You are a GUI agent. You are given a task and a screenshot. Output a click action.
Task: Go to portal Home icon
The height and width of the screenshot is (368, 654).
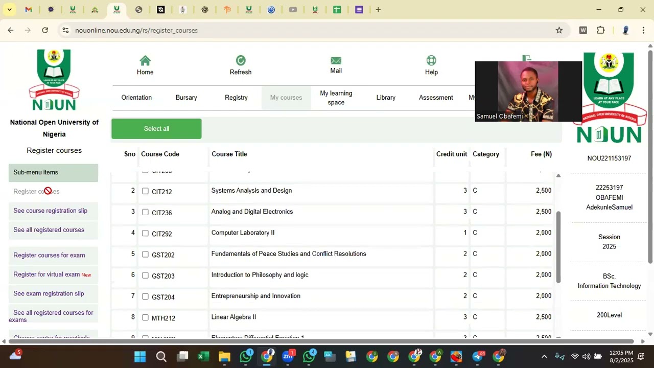pyautogui.click(x=145, y=61)
